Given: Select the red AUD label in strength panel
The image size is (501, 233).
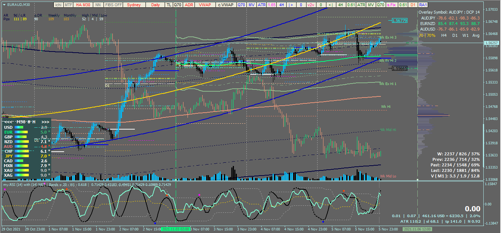Looking at the screenshot, I should [x=8, y=146].
